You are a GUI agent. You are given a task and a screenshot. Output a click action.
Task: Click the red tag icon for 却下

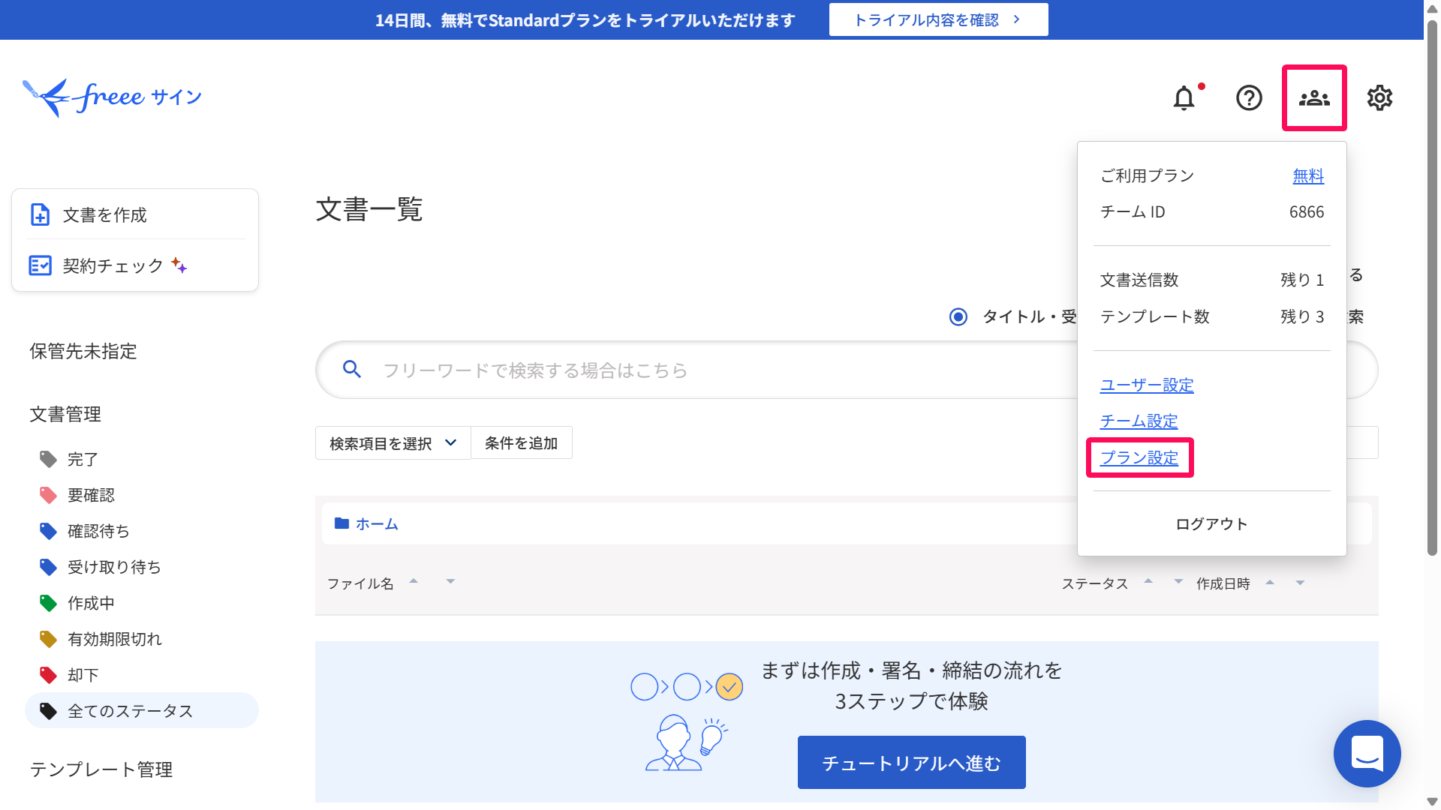[x=48, y=675]
